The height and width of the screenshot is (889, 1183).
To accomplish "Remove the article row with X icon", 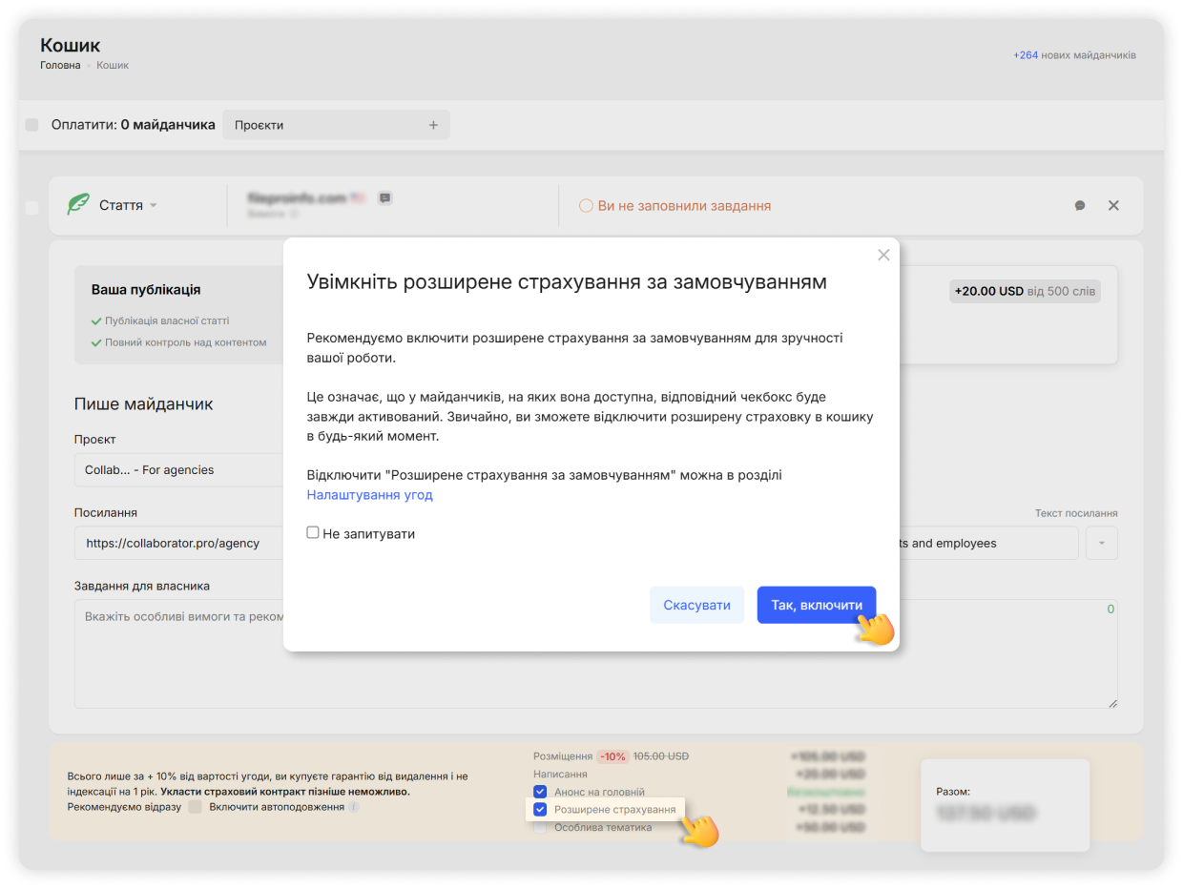I will (1113, 205).
